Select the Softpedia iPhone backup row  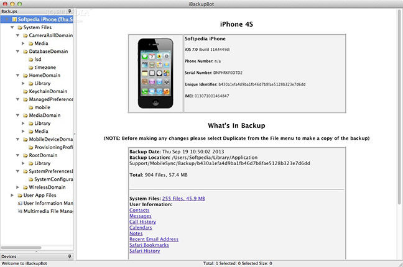37,19
